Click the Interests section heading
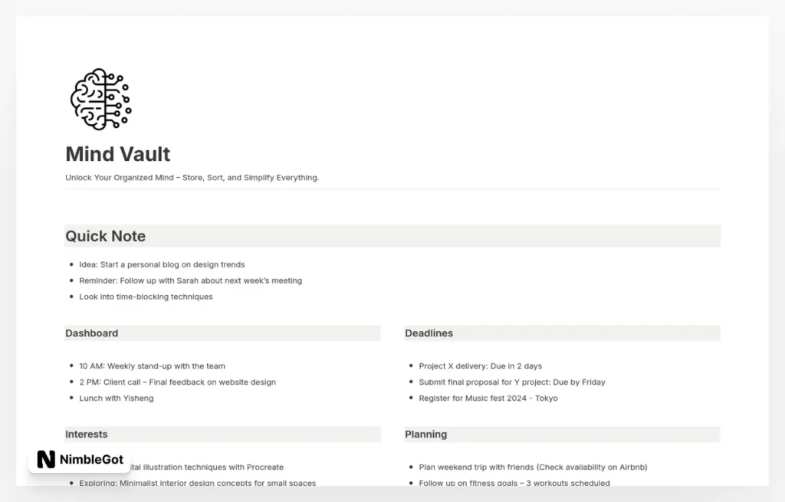The width and height of the screenshot is (785, 502). tap(87, 435)
